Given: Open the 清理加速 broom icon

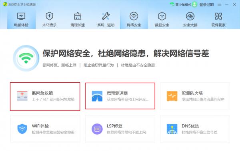Looking at the screenshot, I should (78, 16).
